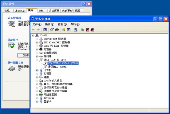Expand the 监视器 node
The image size is (170, 114).
[x=37, y=74]
